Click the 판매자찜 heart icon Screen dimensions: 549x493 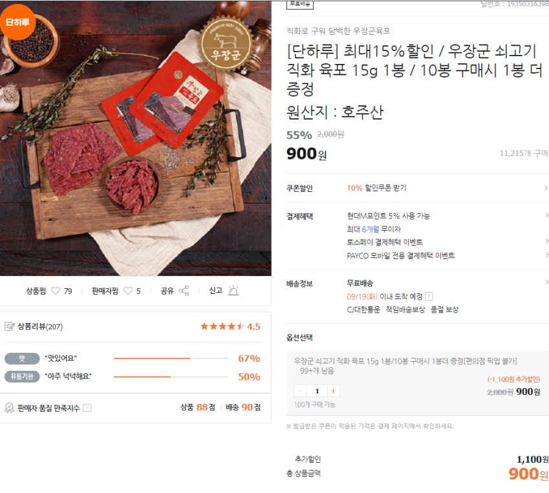[127, 291]
